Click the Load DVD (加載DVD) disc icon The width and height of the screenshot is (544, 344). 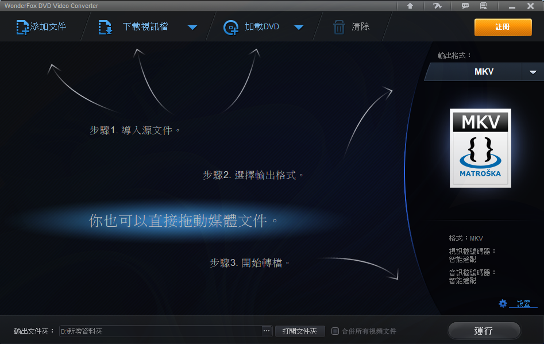[231, 28]
